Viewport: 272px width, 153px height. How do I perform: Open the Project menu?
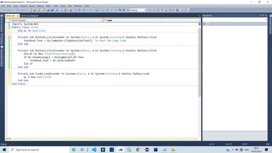[x=24, y=6]
